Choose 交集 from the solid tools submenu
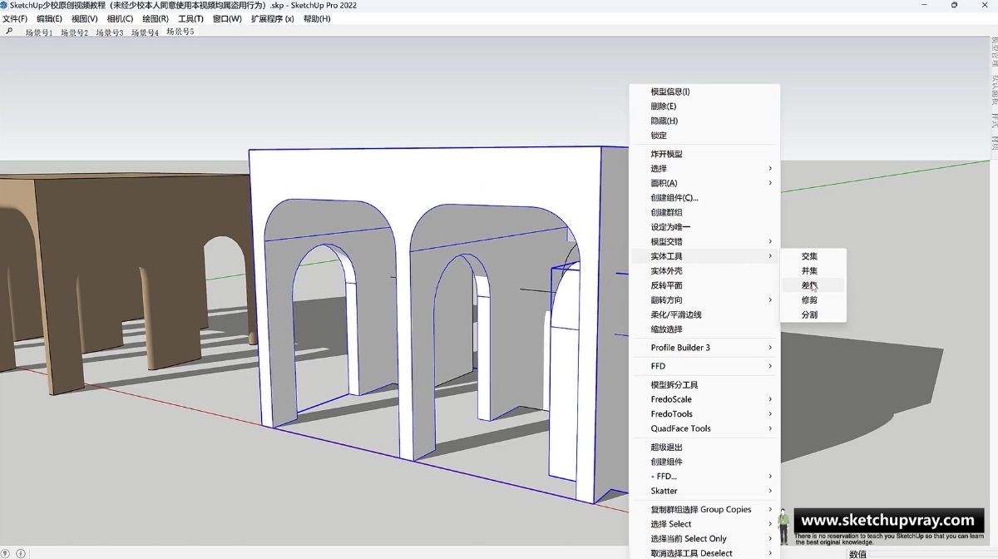998x559 pixels. click(x=813, y=256)
